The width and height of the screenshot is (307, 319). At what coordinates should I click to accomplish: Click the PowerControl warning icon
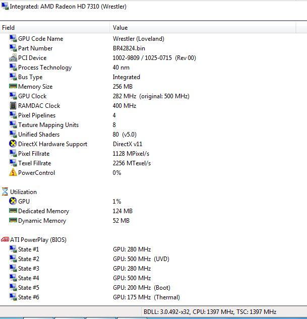13,172
